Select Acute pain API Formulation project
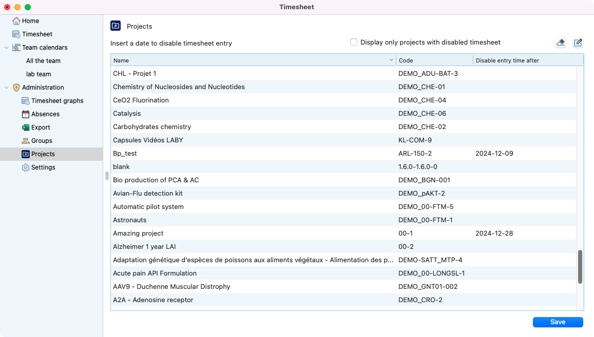594x337 pixels. click(x=343, y=273)
